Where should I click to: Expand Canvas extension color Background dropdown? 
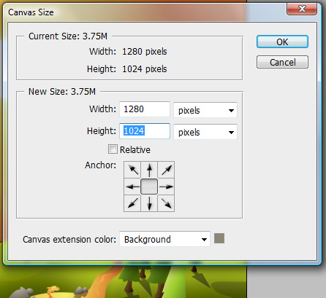[x=164, y=239]
